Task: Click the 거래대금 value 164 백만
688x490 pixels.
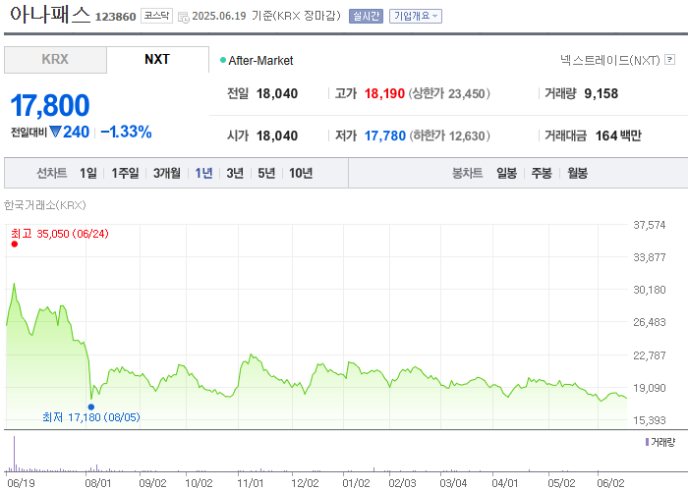Action: [618, 136]
